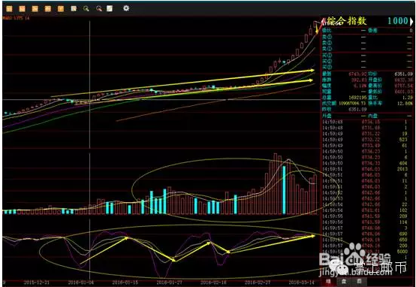Switch to the 图 tab
This screenshot has height=287, width=416.
click(x=359, y=281)
